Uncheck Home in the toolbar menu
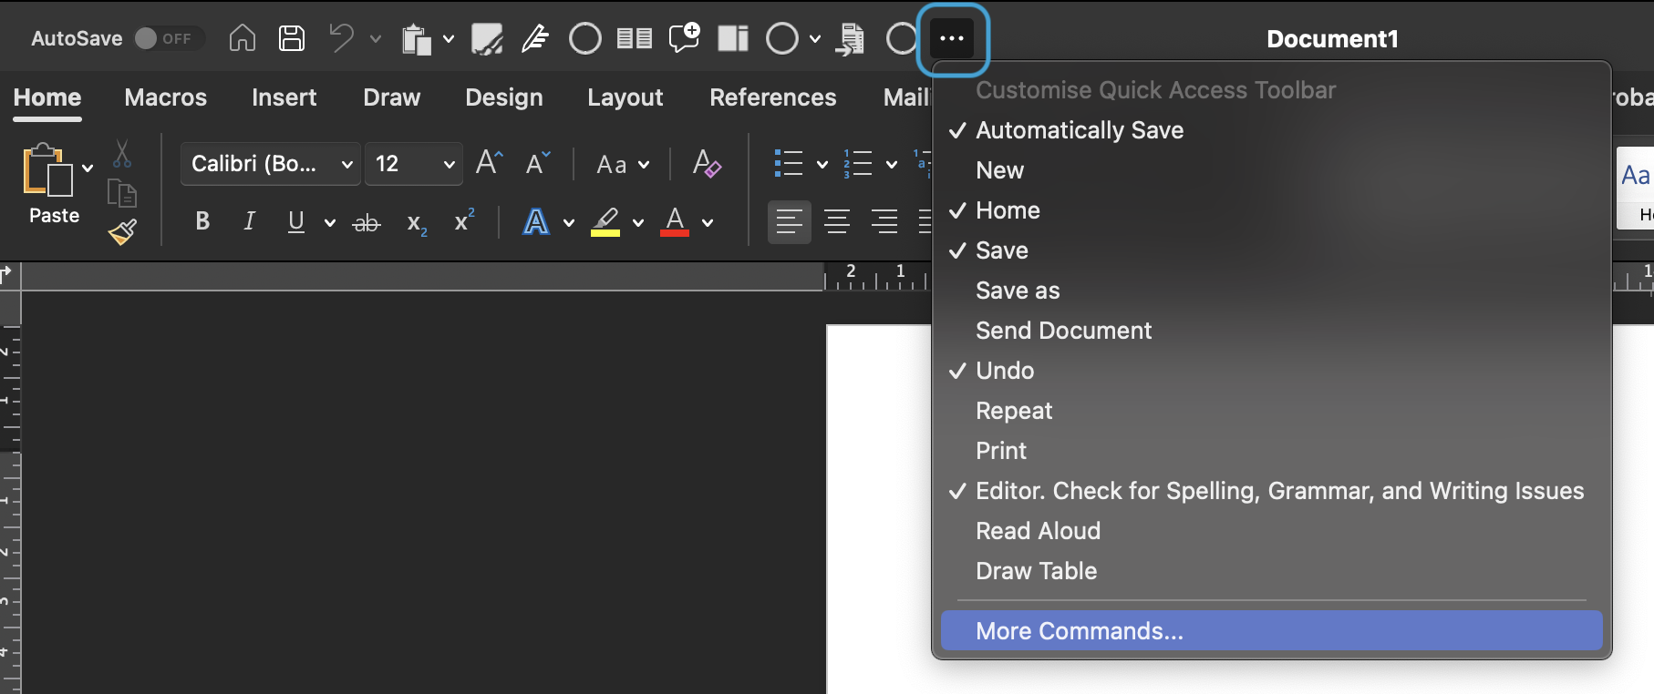 click(x=1272, y=210)
